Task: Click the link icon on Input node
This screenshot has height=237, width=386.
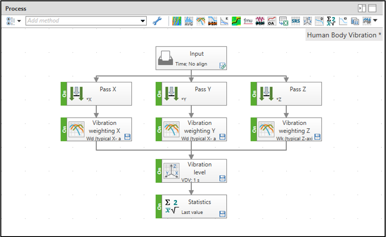Action: (222, 66)
